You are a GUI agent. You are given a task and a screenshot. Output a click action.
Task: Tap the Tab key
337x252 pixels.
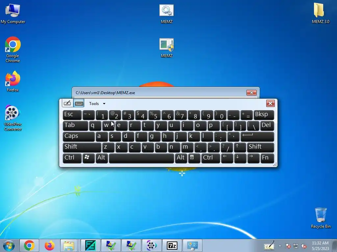point(75,126)
